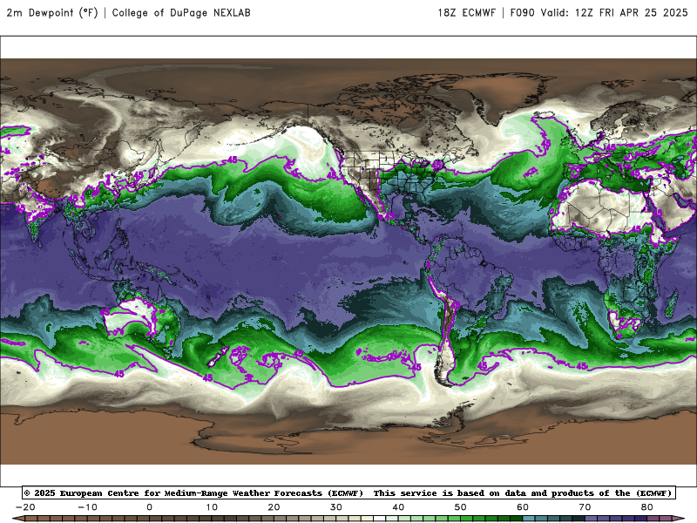Click the "12Z FRI APR 25 2025" valid time
The width and height of the screenshot is (697, 523).
point(631,13)
